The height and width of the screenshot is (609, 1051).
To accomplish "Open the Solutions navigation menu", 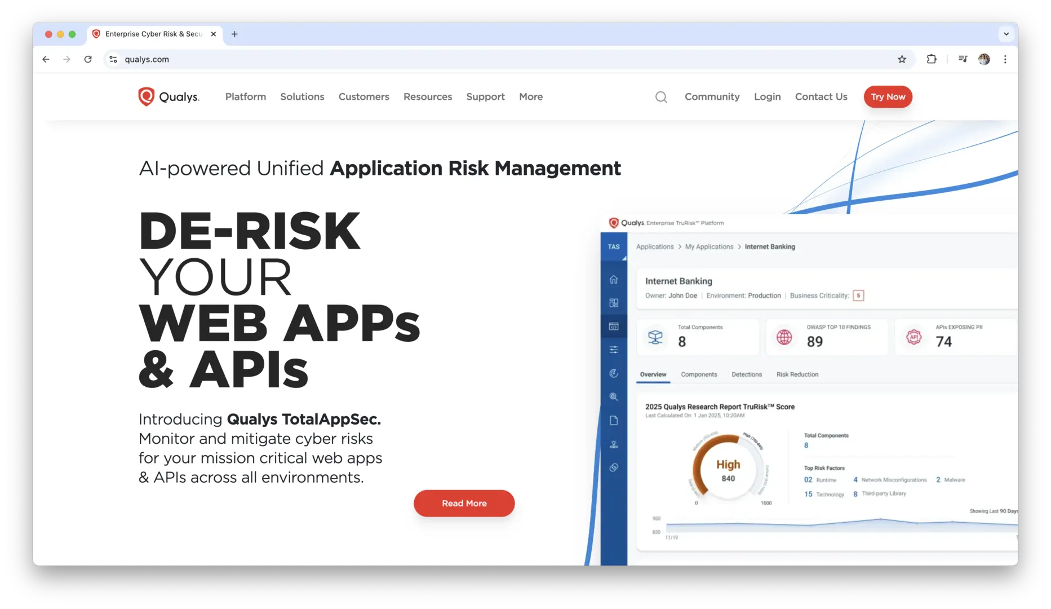I will 302,97.
